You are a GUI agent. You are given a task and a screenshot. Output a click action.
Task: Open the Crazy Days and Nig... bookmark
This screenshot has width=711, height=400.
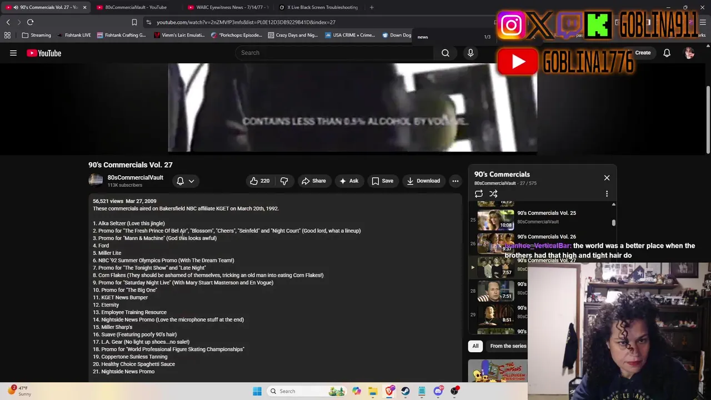(x=293, y=35)
